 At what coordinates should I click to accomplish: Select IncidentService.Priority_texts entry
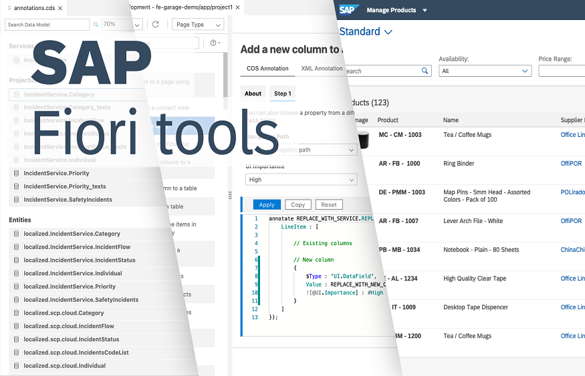coord(65,186)
